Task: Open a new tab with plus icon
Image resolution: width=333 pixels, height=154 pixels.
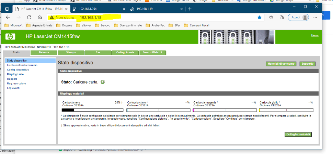Action: [x=190, y=9]
